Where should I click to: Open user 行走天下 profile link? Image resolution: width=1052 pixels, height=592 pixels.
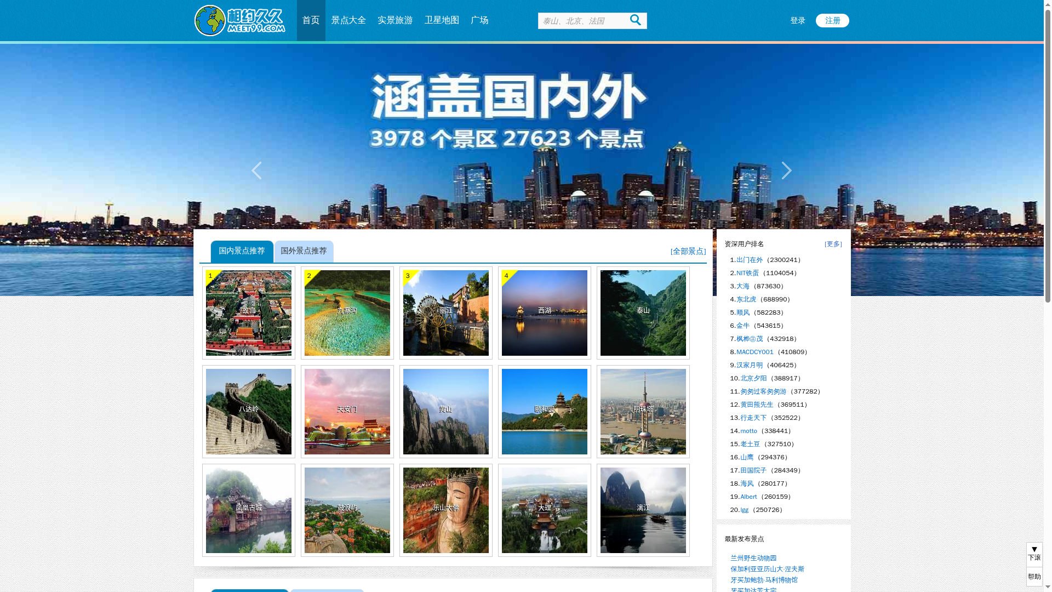pos(753,418)
